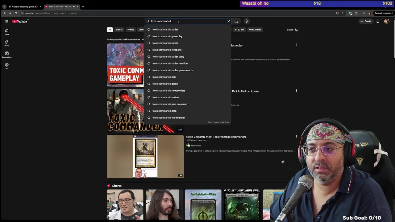
Task: Click the browser address bar URL
Action: click(x=51, y=13)
